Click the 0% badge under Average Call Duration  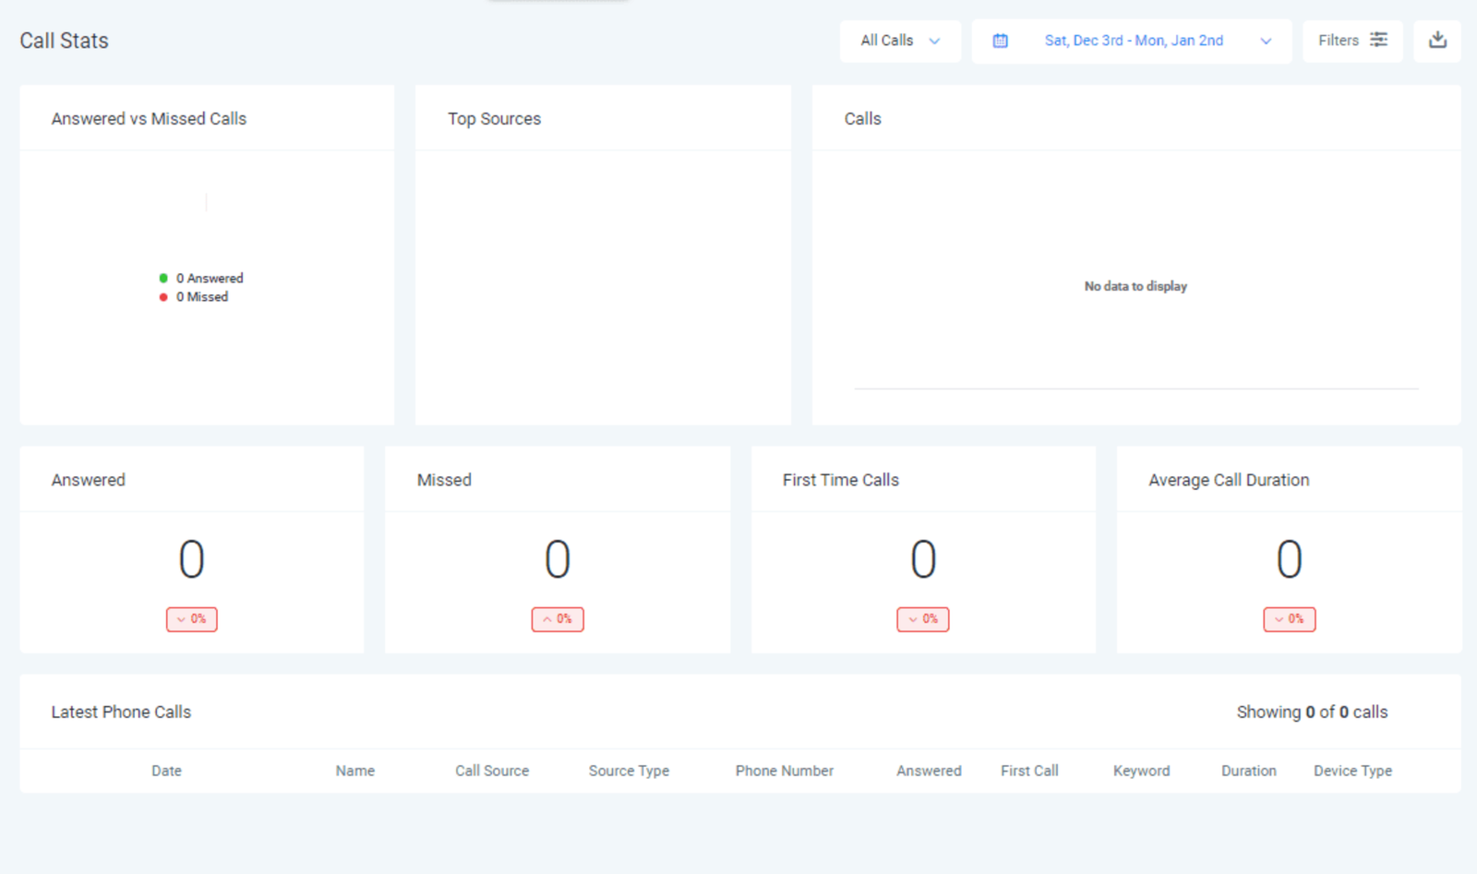1289,619
